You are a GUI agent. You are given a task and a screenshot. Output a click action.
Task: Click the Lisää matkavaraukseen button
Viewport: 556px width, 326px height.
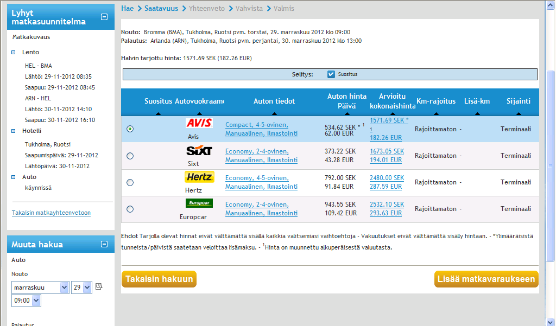pos(486,279)
